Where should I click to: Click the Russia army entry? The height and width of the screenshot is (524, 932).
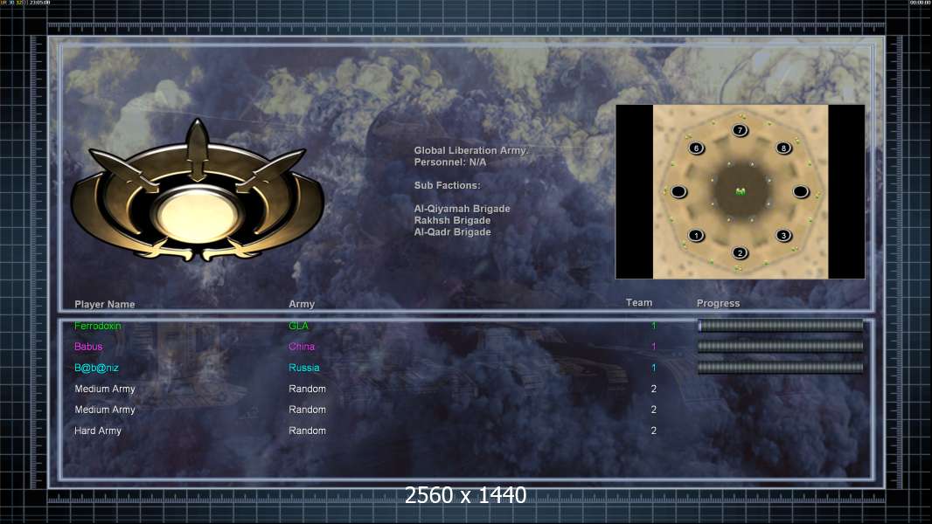303,368
